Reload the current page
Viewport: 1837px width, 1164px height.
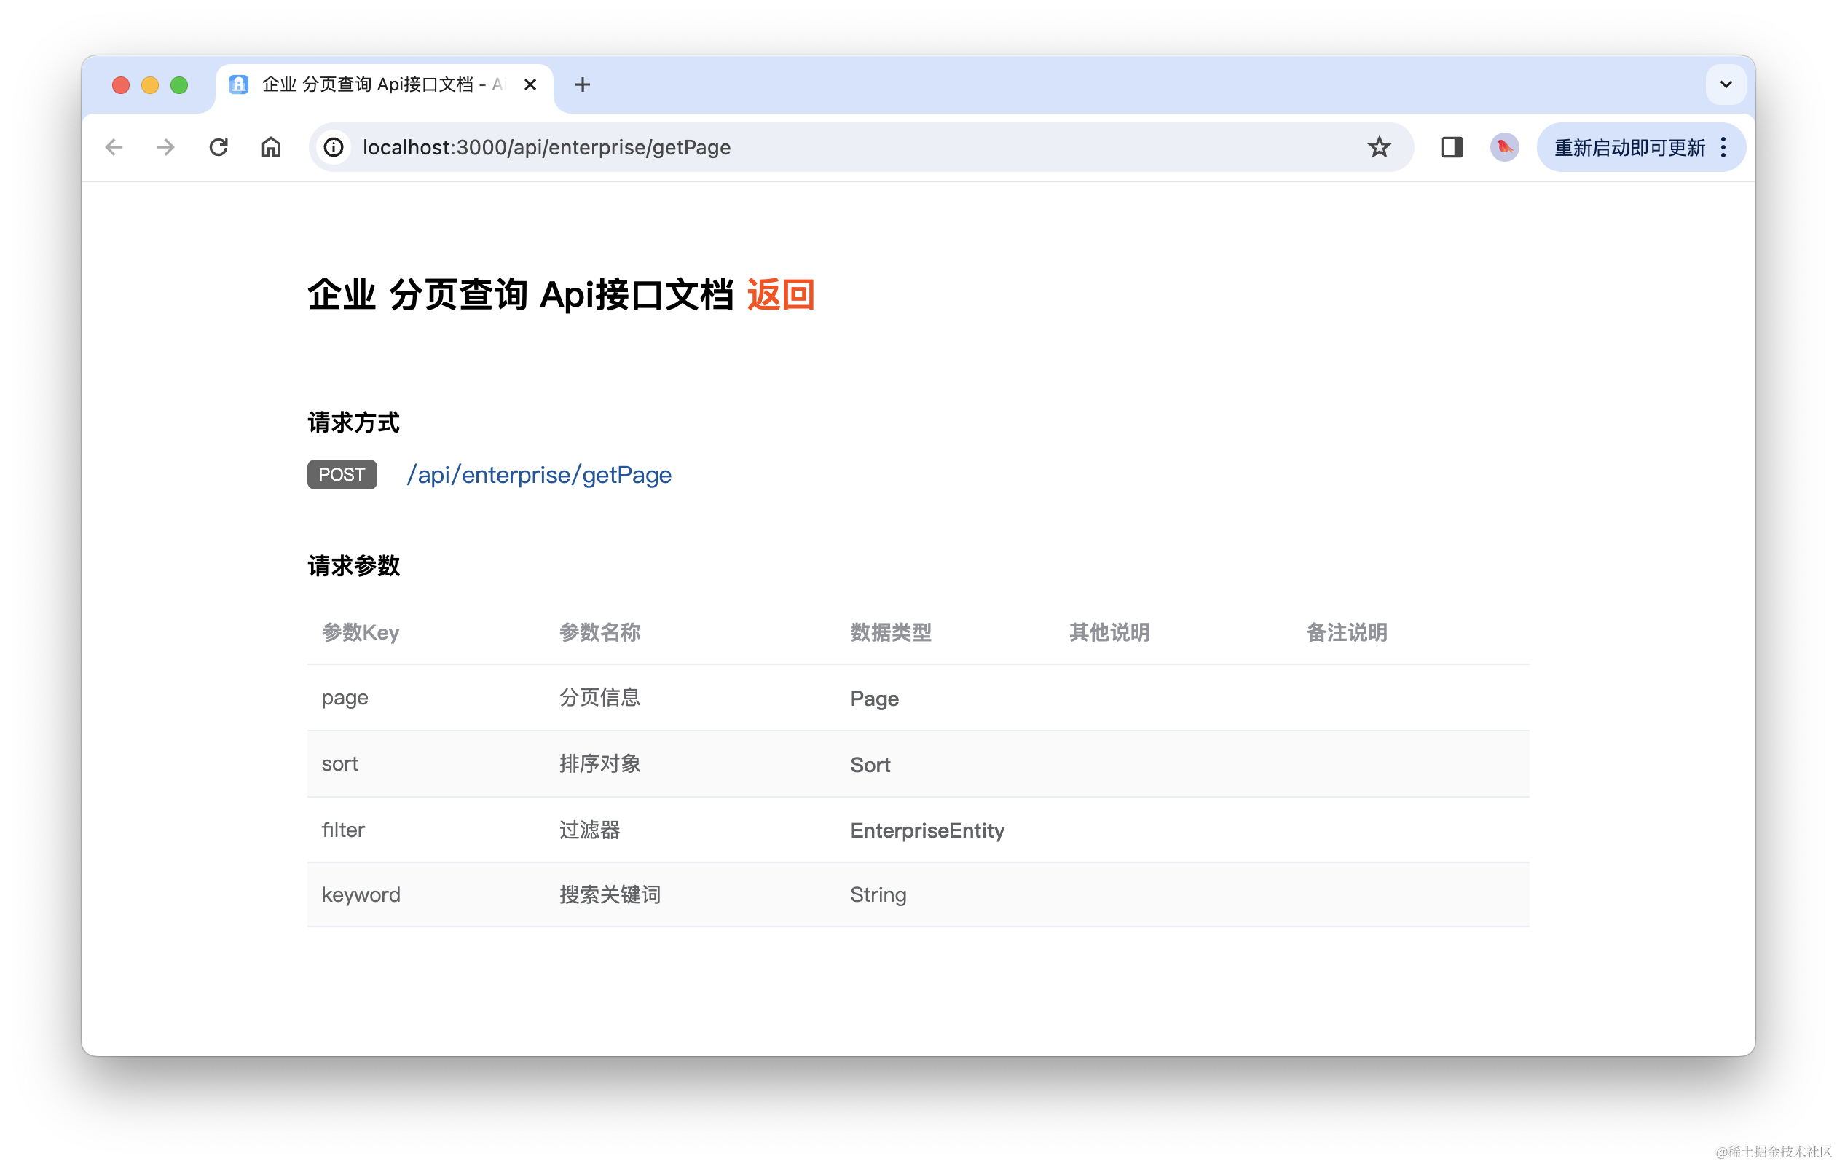click(219, 147)
